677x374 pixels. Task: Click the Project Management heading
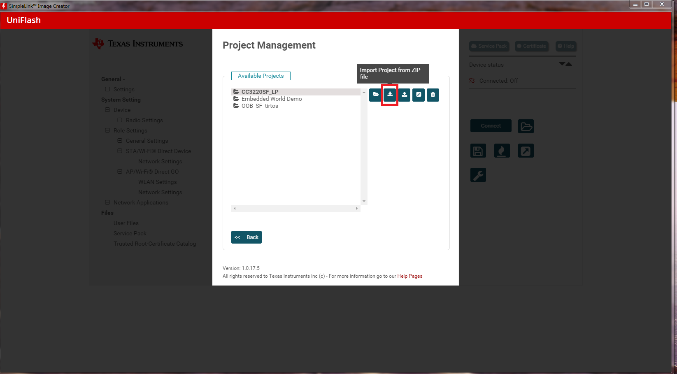[269, 45]
